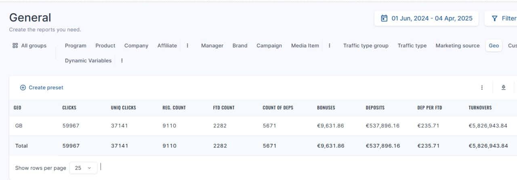Viewport: 517px width, 180px height.
Task: Click the plus icon for Create preset
Action: tap(23, 88)
